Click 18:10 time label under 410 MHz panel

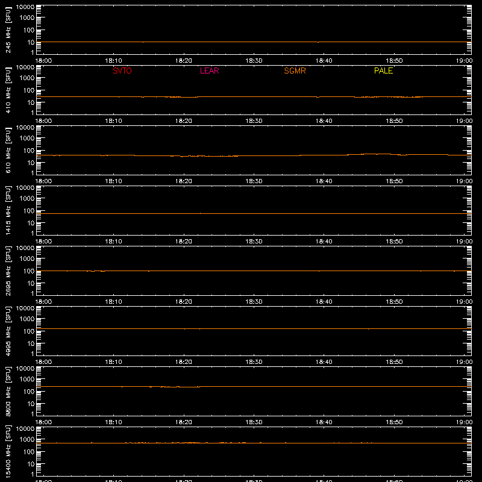114,121
